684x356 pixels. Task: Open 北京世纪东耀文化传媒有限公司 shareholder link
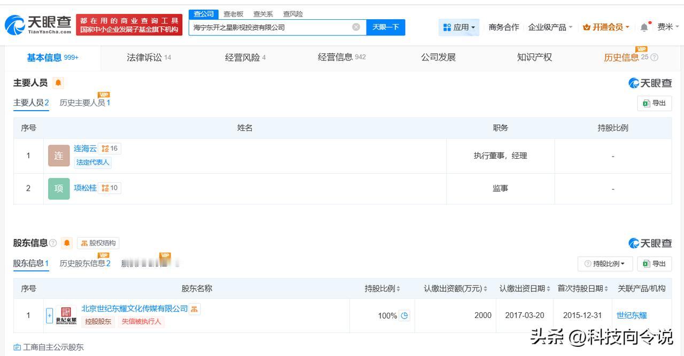click(x=135, y=308)
